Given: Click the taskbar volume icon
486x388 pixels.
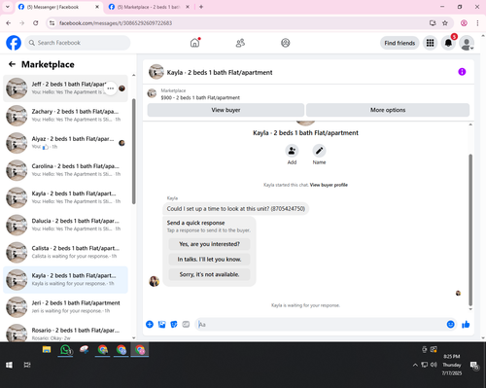Looking at the screenshot, I should 434,365.
